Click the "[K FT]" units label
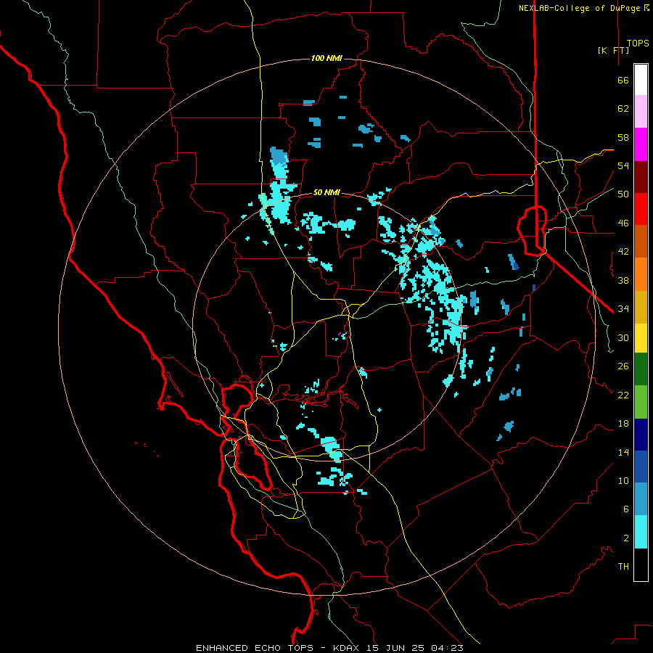This screenshot has height=653, width=653. 613,50
